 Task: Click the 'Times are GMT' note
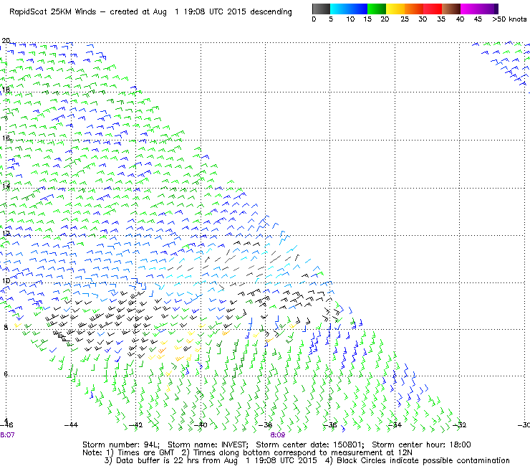[146, 453]
